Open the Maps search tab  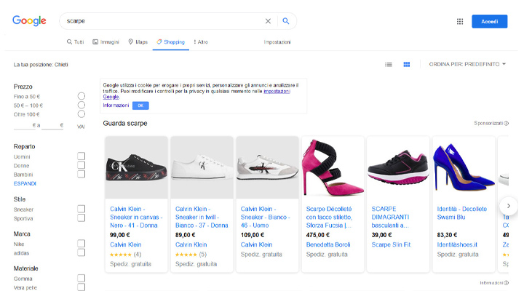138,42
